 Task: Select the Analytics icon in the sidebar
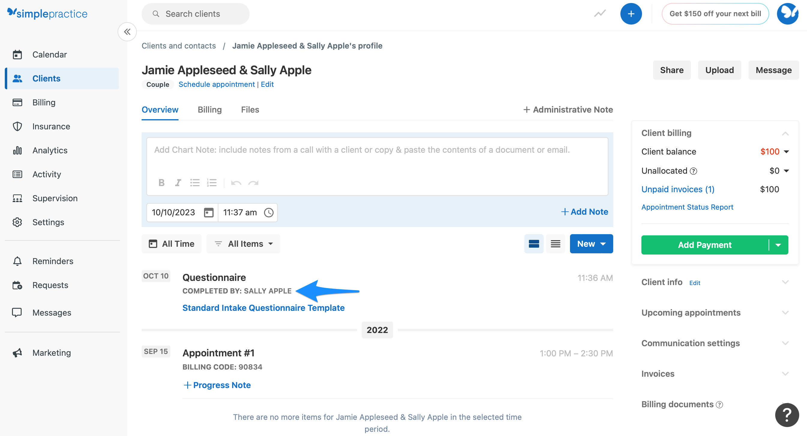pos(17,150)
